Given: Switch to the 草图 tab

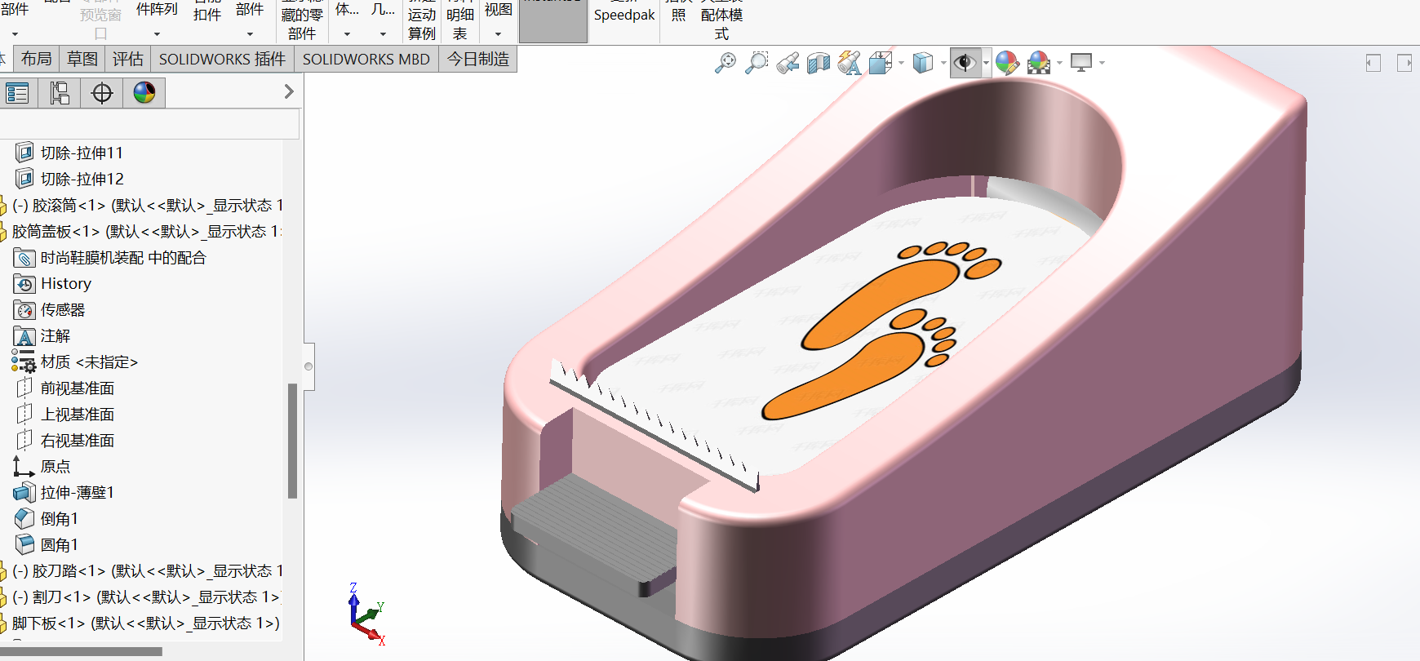Looking at the screenshot, I should (82, 59).
